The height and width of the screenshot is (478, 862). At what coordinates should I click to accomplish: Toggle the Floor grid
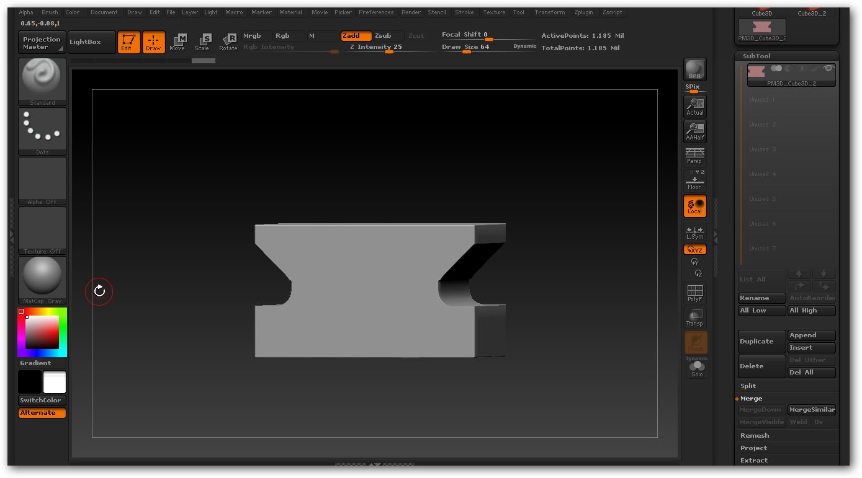coord(694,180)
